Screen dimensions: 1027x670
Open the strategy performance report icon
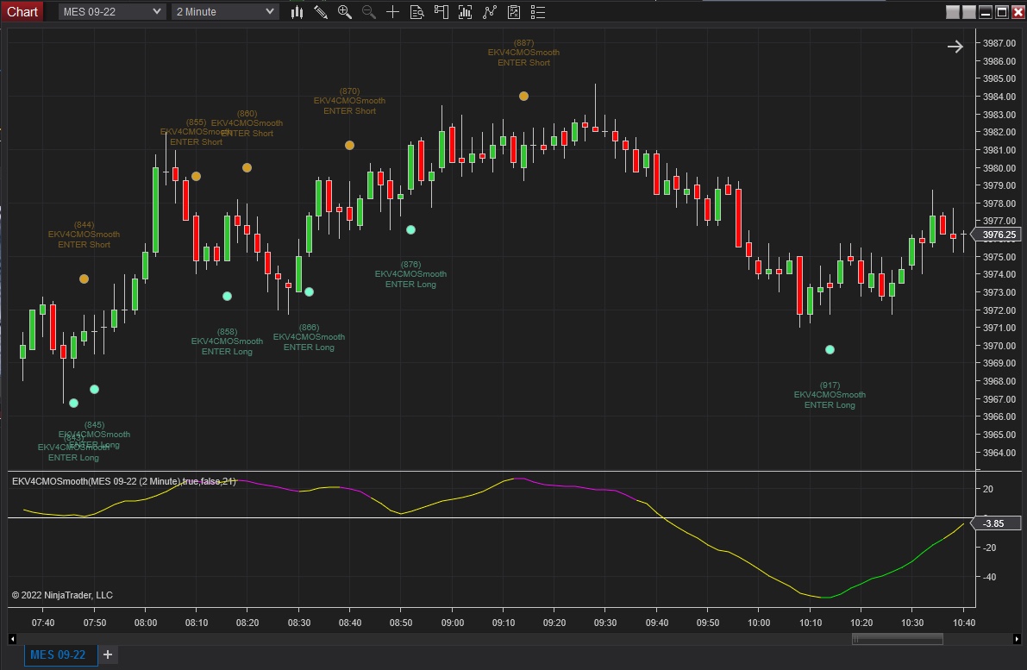514,12
